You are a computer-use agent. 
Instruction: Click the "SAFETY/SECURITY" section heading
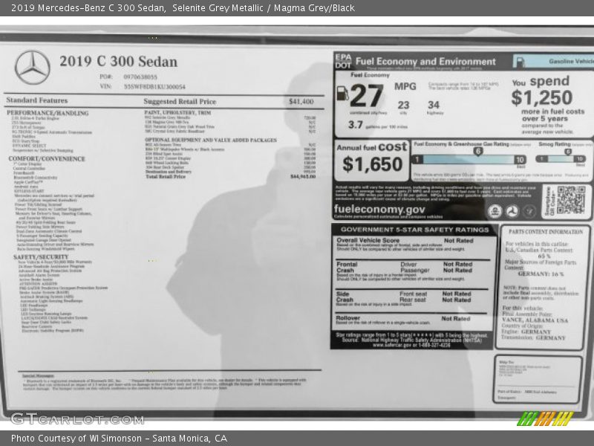(41, 256)
